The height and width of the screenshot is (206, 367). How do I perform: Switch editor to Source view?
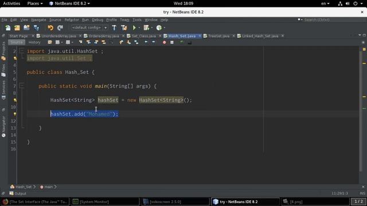coord(17,42)
